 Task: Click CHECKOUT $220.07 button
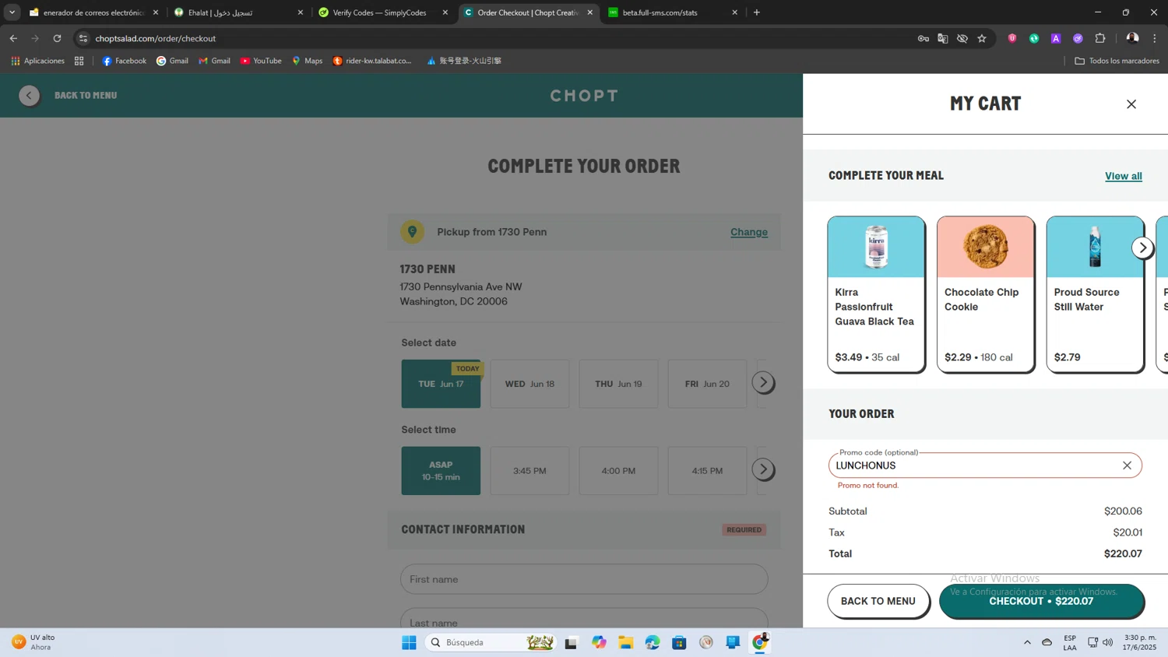click(1041, 601)
